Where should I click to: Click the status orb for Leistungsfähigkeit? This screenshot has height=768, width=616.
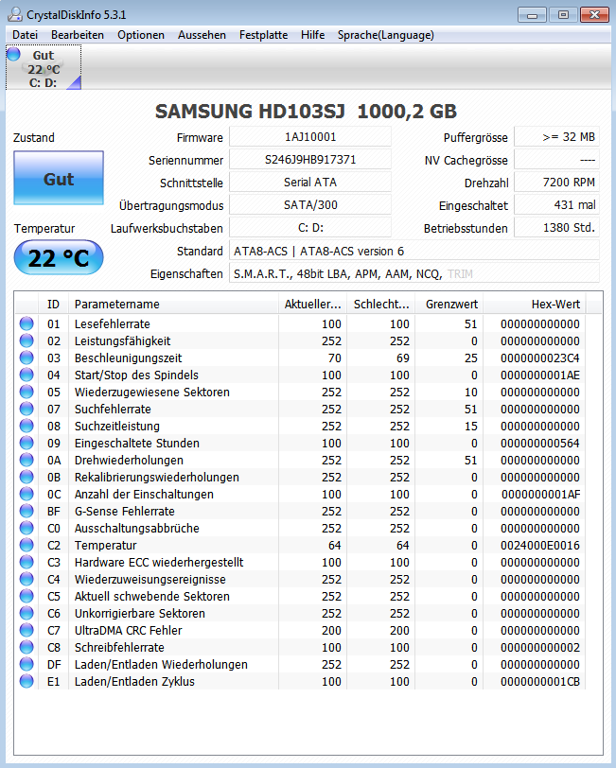point(26,340)
